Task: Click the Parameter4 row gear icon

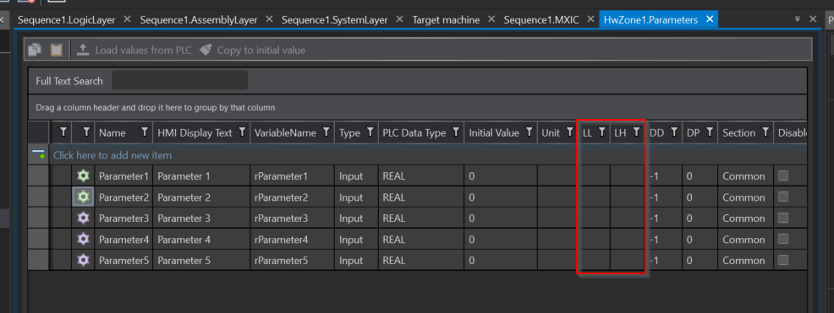Action: coord(83,240)
